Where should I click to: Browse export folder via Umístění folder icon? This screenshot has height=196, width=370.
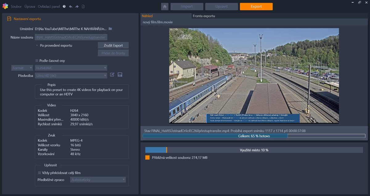point(110,29)
